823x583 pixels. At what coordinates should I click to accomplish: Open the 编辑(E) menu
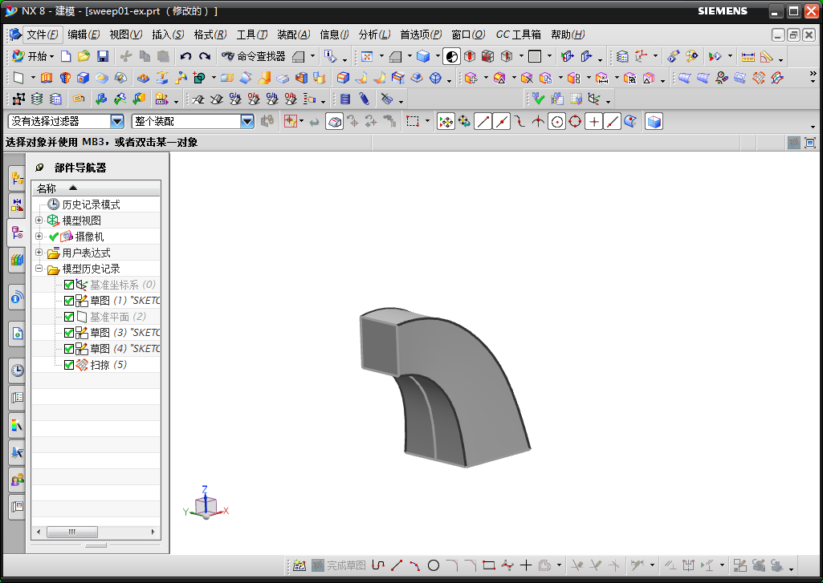click(x=84, y=34)
